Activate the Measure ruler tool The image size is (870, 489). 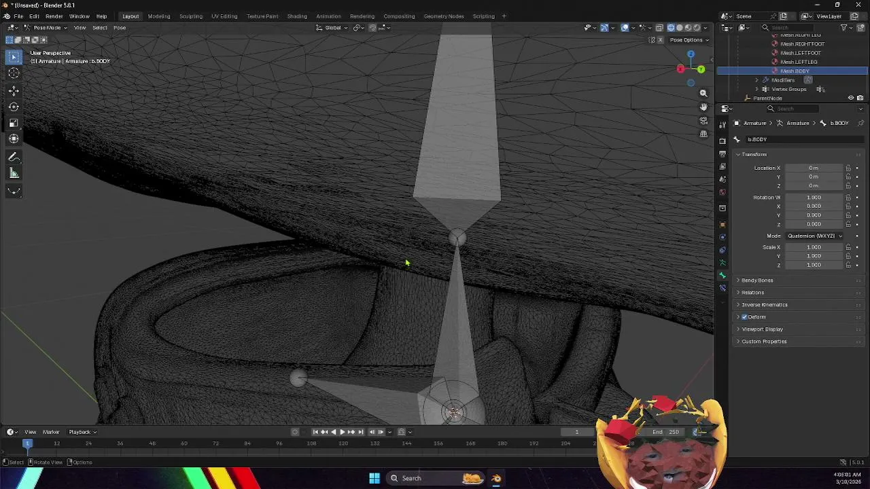pyautogui.click(x=14, y=174)
